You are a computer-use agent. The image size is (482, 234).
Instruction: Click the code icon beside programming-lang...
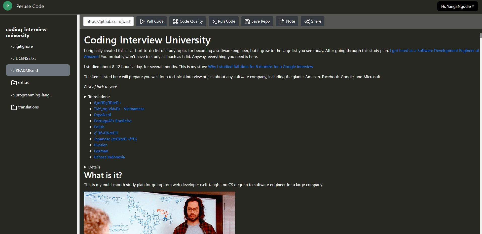tap(13, 95)
